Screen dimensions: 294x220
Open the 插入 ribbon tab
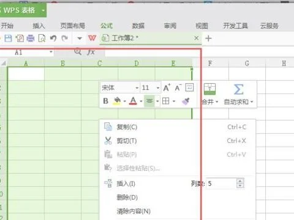point(39,26)
